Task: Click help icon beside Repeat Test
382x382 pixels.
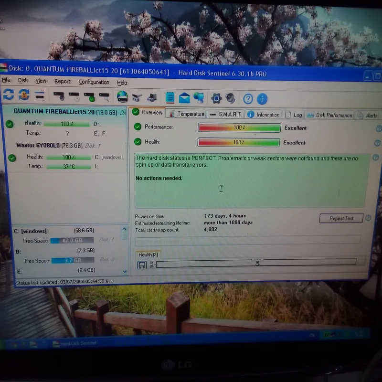Action: pyautogui.click(x=368, y=218)
